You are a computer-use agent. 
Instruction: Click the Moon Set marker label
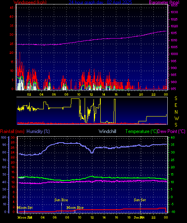[x=25, y=208]
